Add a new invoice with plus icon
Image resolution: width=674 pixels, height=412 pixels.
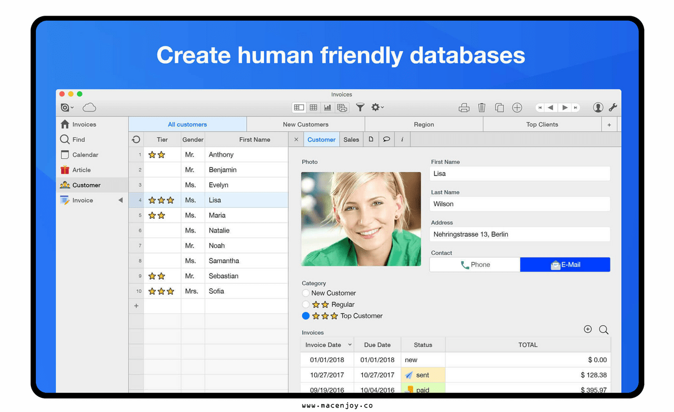point(588,330)
